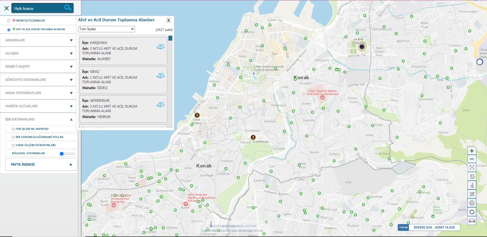Click the magnifier icon in Hızlı Arama
Screen dimensions: 487x237
click(68, 8)
